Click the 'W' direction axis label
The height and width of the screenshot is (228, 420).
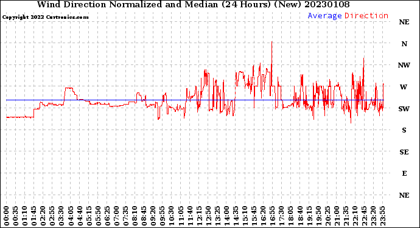coord(404,87)
